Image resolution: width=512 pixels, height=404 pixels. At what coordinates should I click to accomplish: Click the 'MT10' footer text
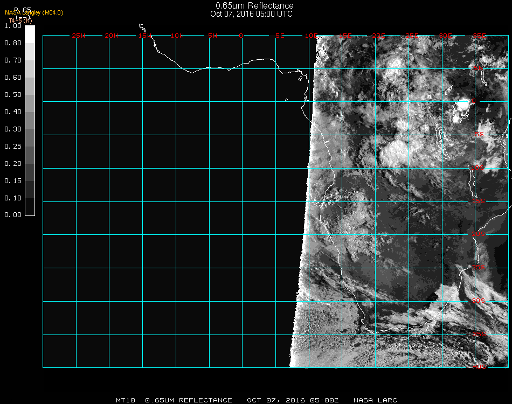[x=126, y=400]
